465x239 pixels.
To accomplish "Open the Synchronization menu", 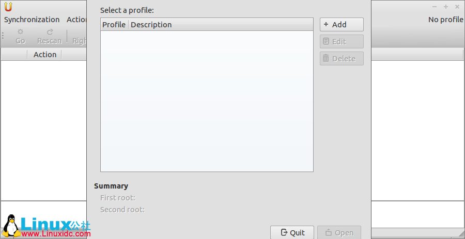I will pos(32,20).
